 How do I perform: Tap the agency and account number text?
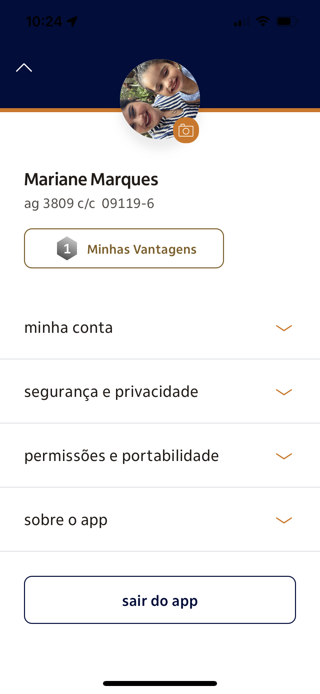[x=89, y=204]
